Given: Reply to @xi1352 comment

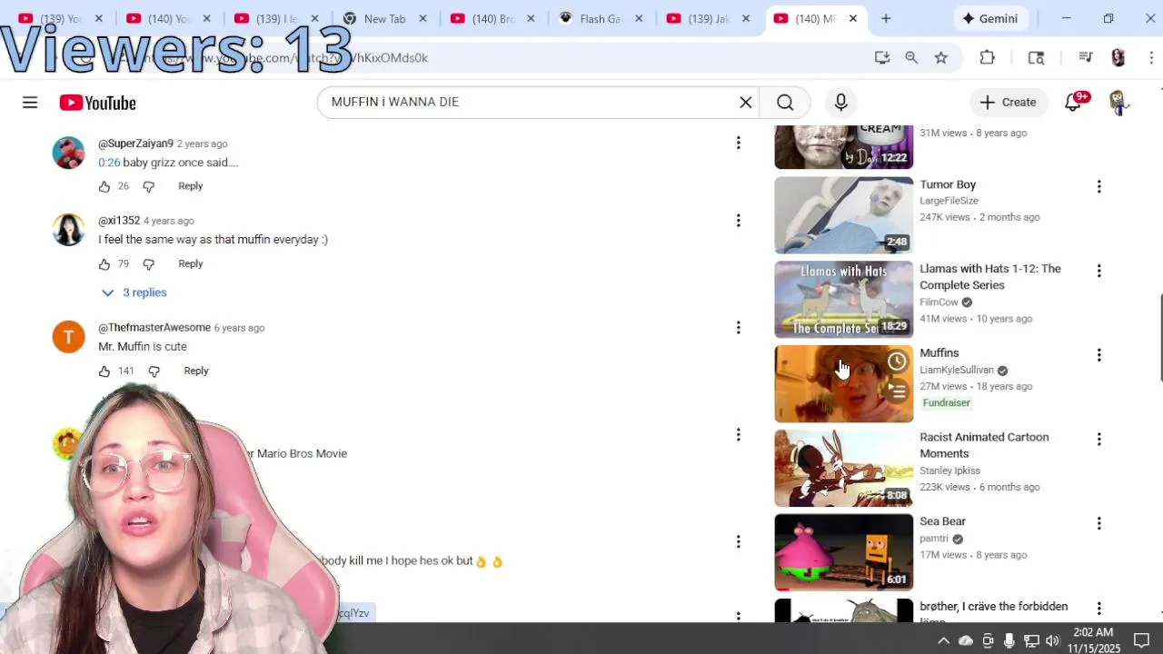Looking at the screenshot, I should pos(190,264).
